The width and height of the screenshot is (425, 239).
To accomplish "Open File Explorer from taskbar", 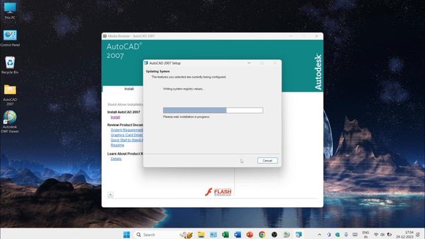I will [201, 234].
